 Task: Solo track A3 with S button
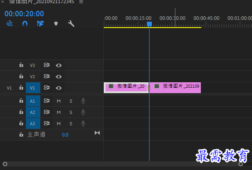click(x=71, y=123)
